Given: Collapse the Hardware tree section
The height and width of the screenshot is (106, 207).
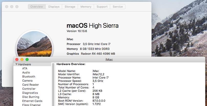Looking at the screenshot, I should pyautogui.click(x=17, y=64).
